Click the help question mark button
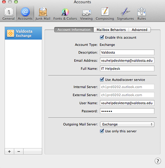165x168 pixels. coord(158,161)
